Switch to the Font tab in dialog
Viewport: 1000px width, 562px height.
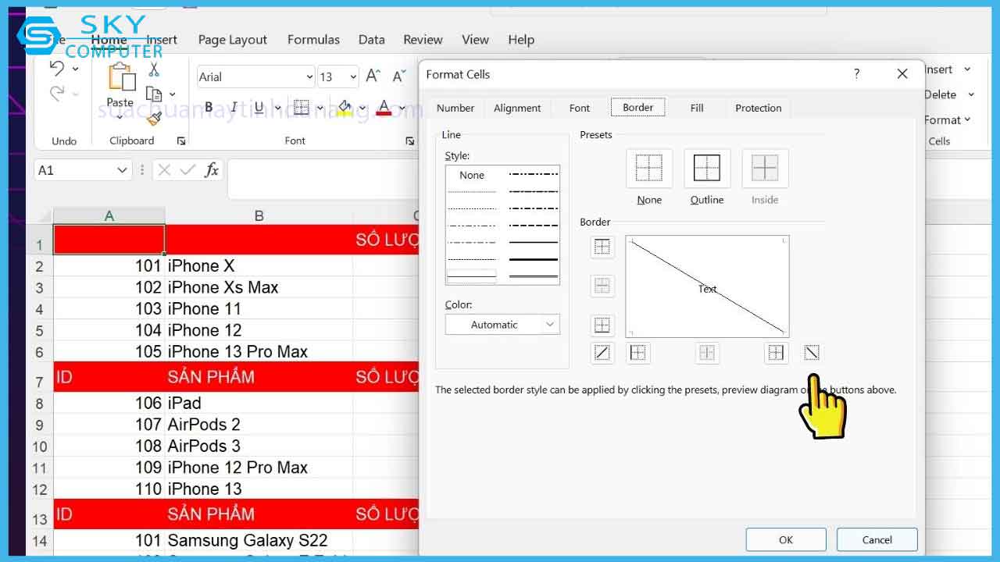(580, 108)
